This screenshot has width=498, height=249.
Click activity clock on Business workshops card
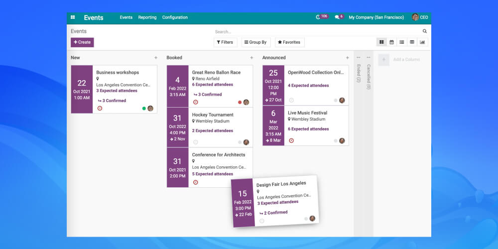pos(100,108)
